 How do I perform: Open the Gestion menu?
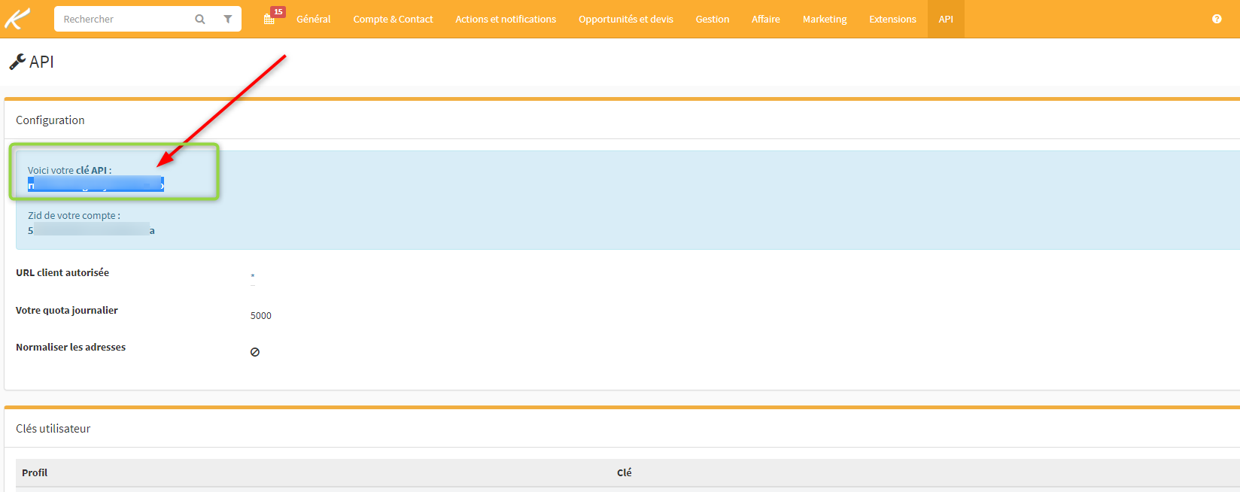pyautogui.click(x=713, y=20)
